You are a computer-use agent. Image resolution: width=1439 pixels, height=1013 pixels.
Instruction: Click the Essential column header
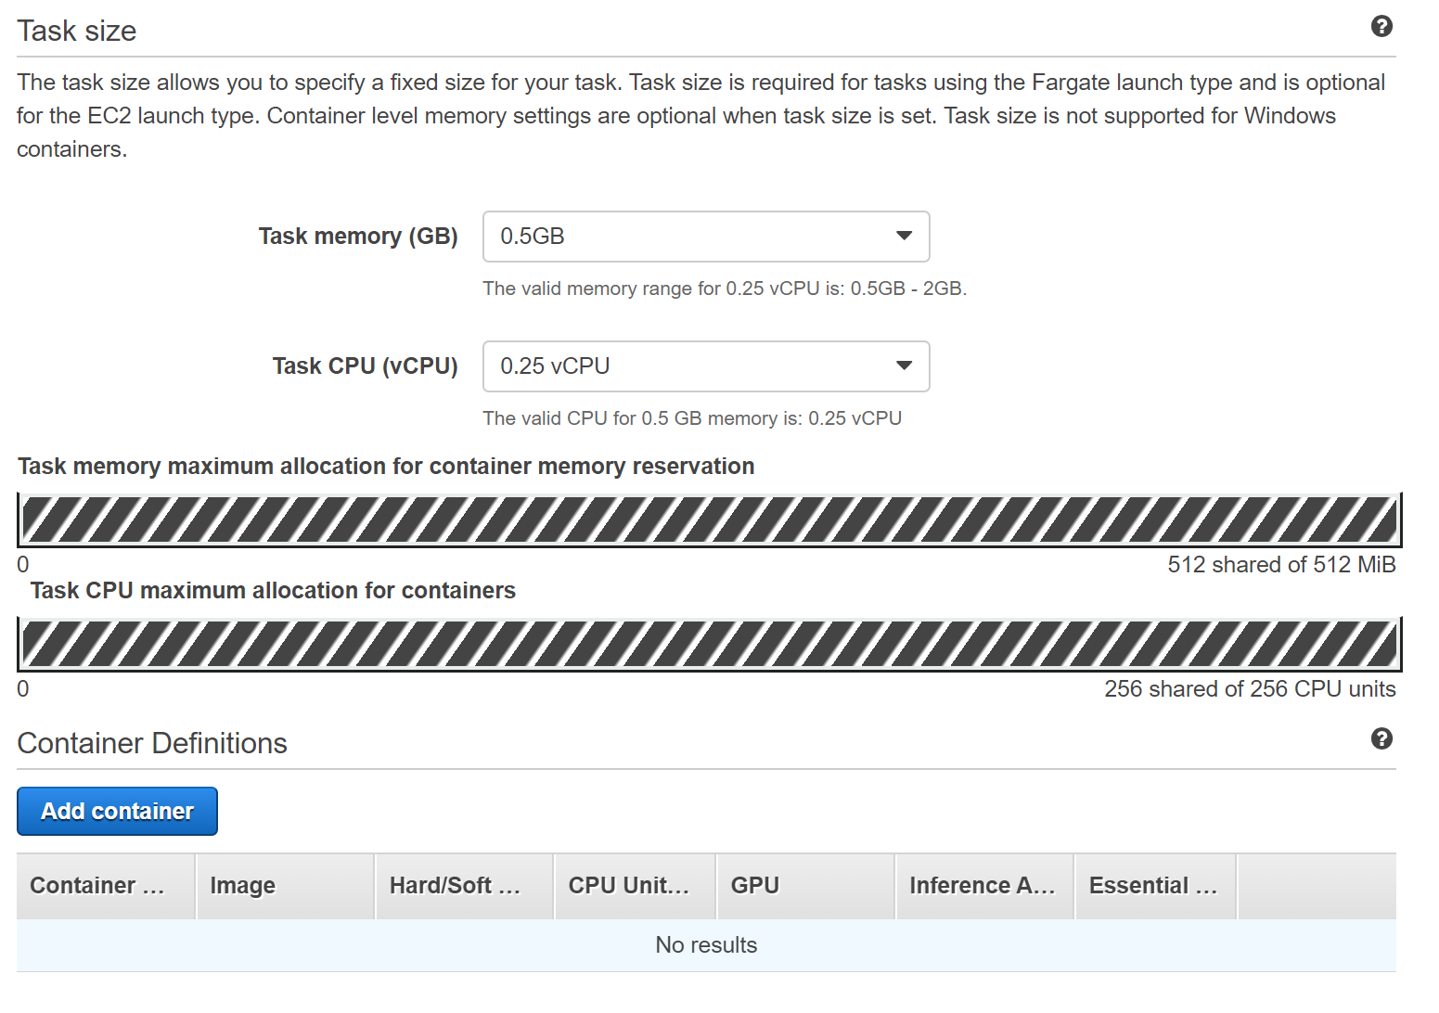[1152, 886]
